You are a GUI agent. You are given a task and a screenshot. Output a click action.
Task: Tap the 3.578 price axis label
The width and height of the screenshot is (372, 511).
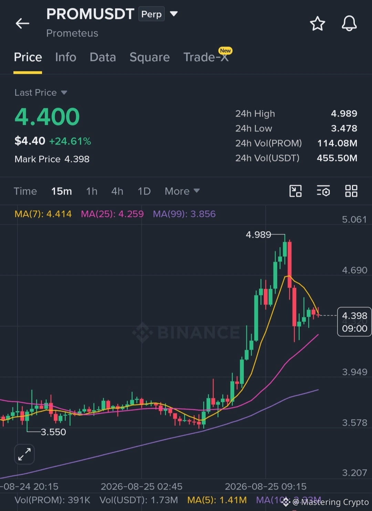[x=354, y=423]
